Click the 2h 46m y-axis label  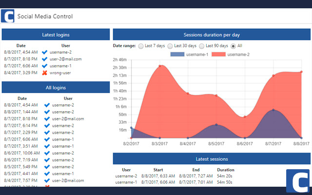(119, 59)
